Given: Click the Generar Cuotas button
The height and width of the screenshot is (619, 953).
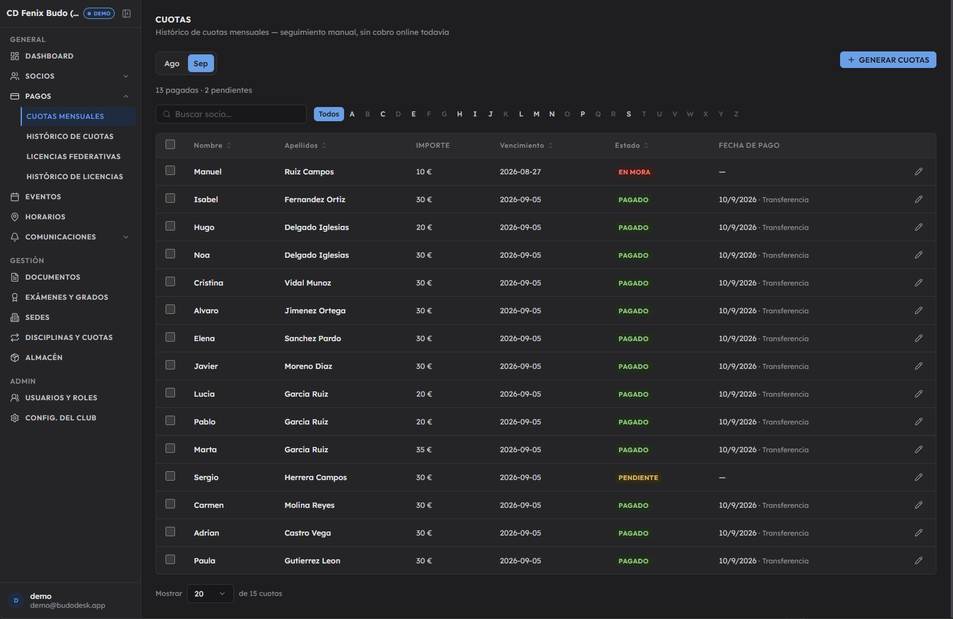Looking at the screenshot, I should point(888,60).
